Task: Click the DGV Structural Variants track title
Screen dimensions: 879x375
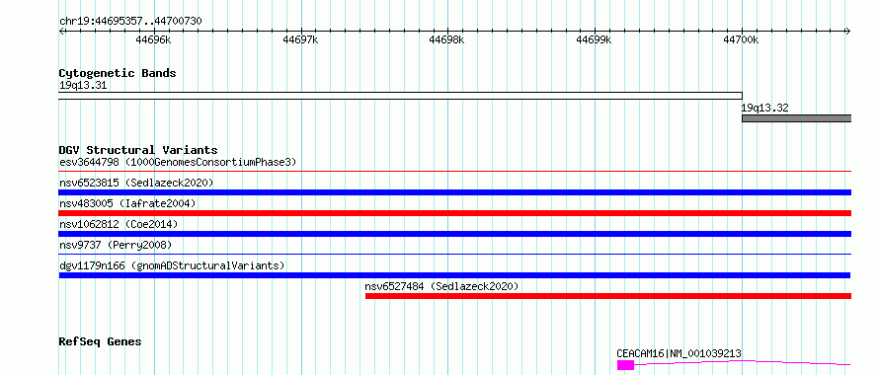Action: coord(138,150)
